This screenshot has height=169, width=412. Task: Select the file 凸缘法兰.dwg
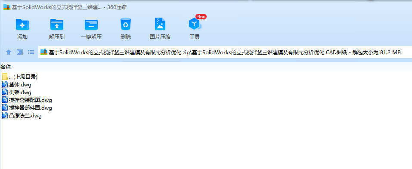(22, 116)
